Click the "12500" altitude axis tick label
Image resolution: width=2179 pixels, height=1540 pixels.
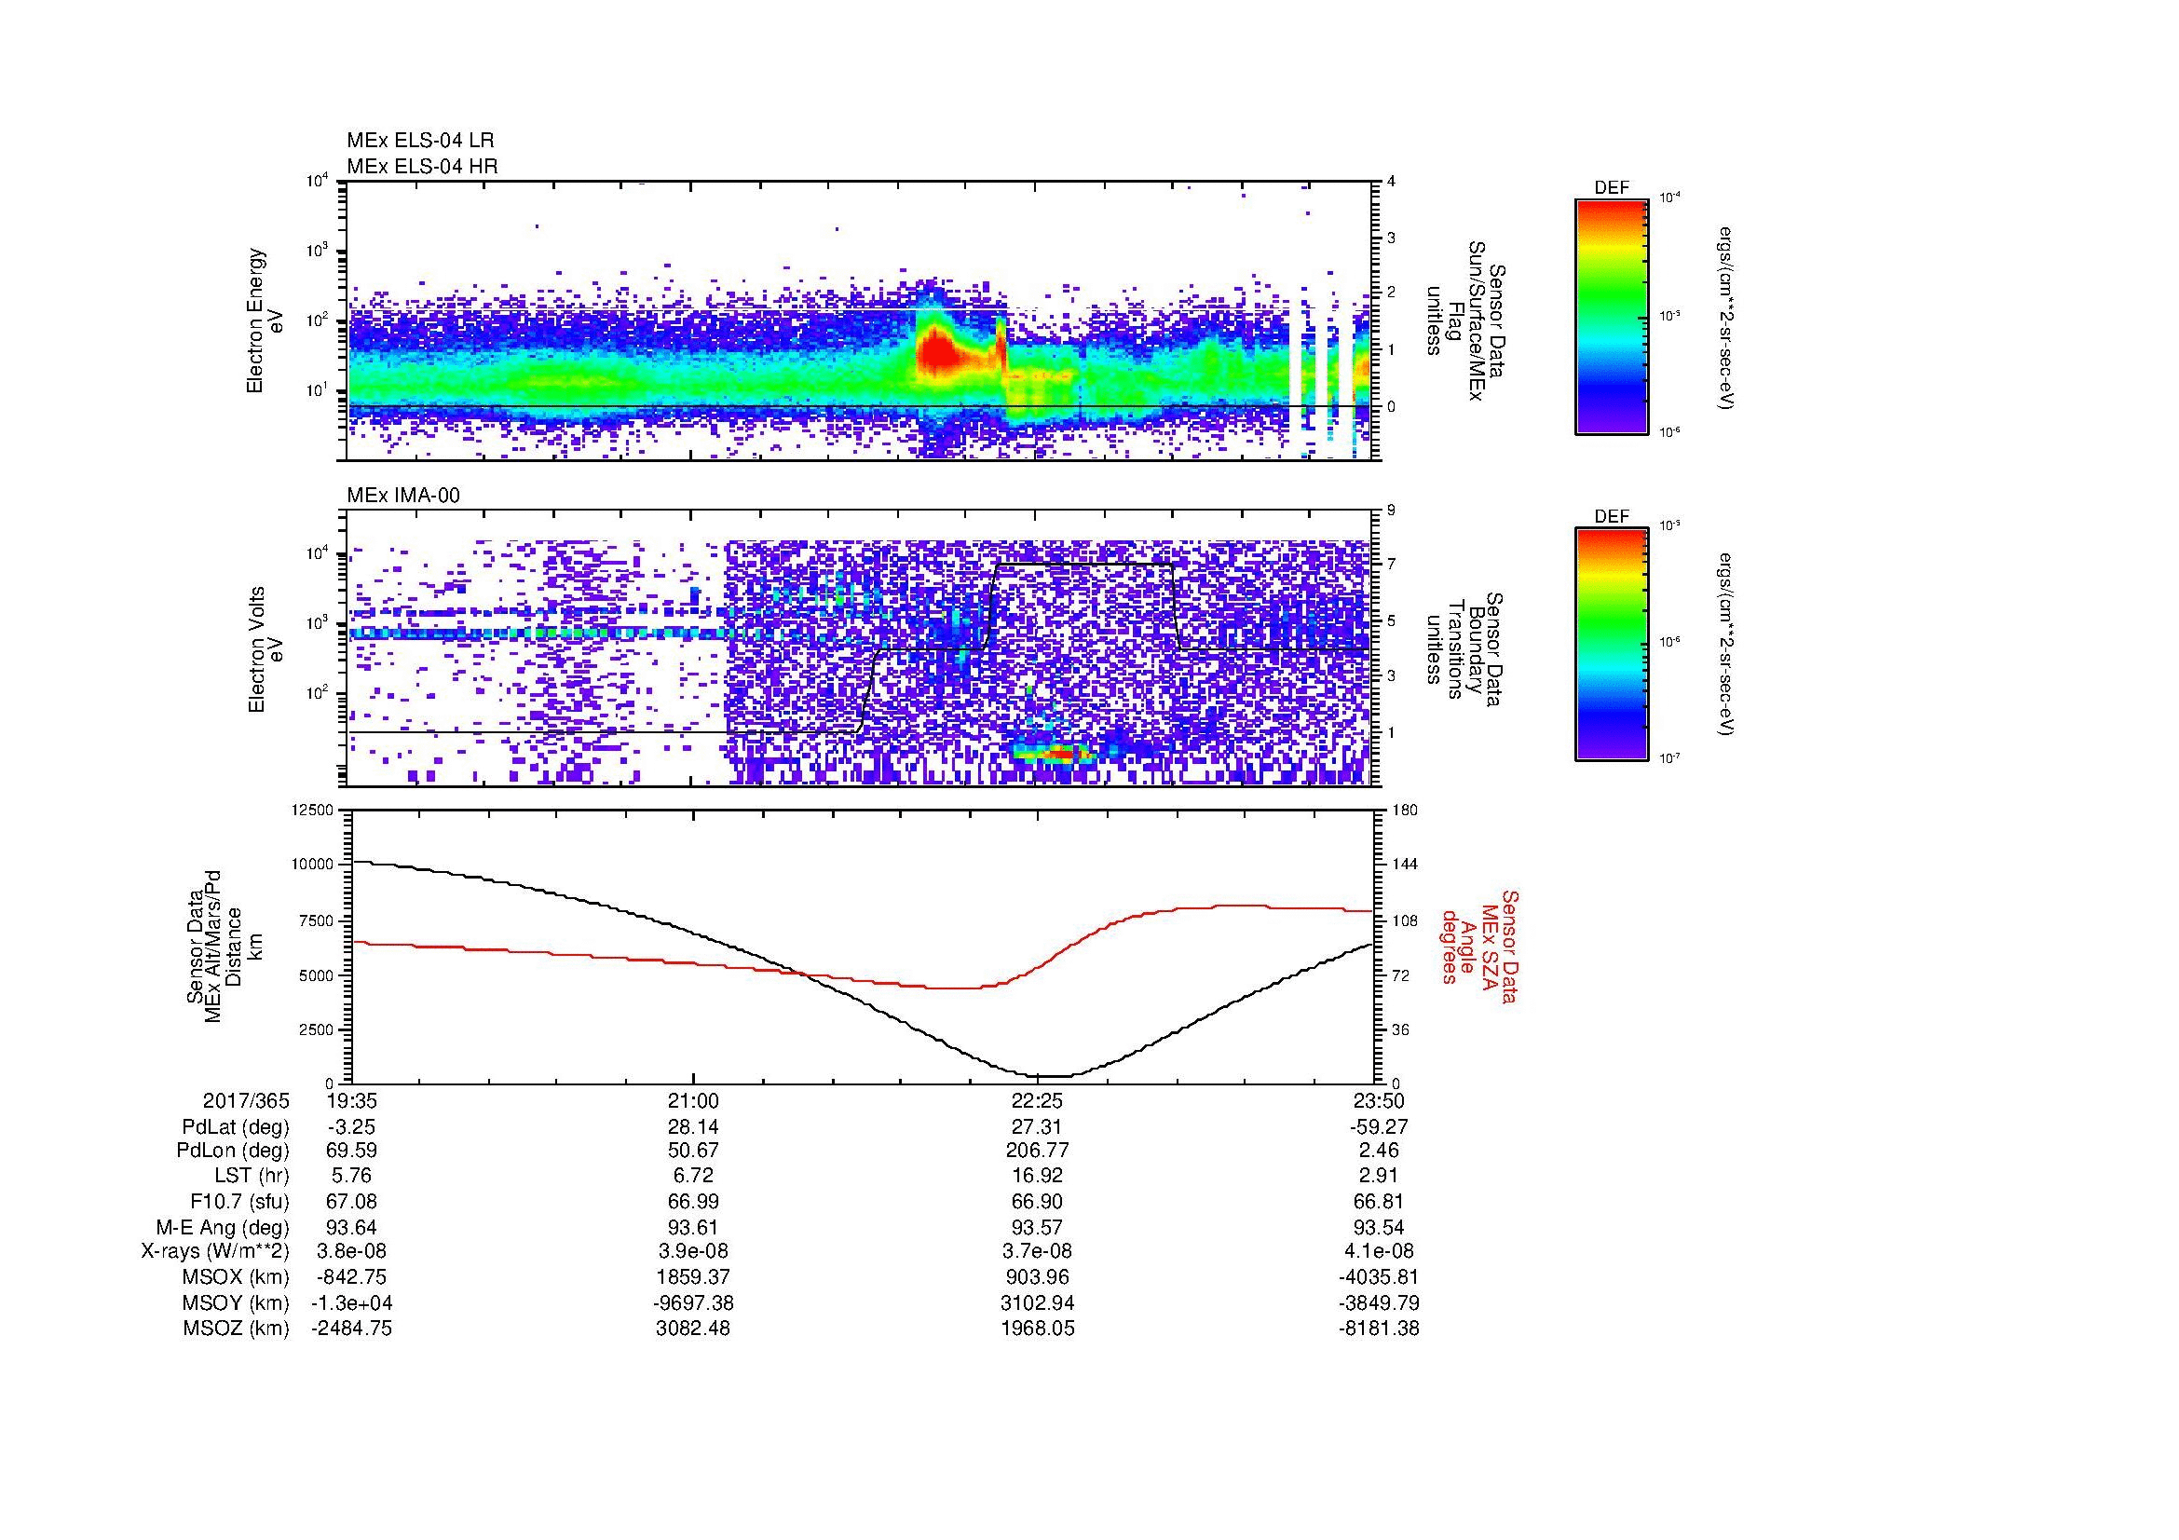[313, 811]
